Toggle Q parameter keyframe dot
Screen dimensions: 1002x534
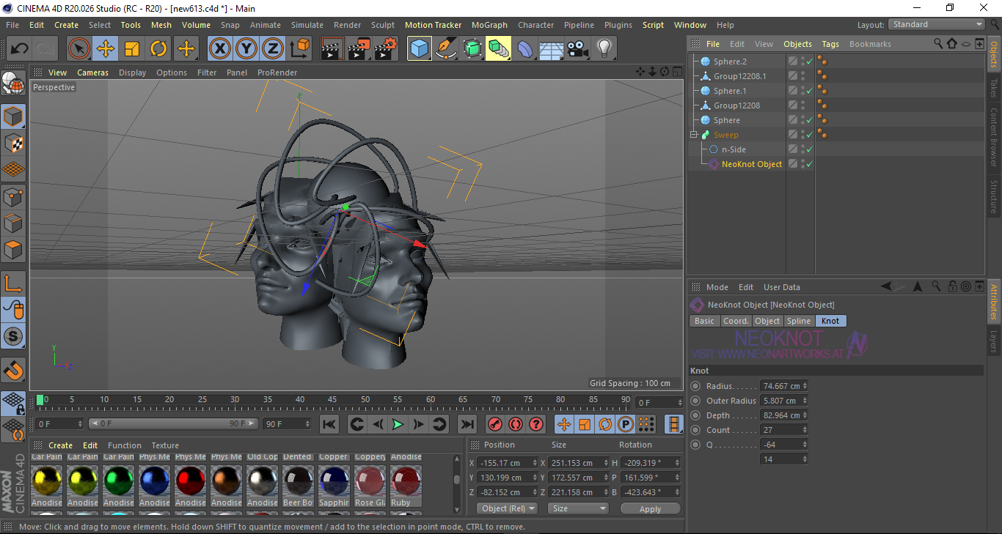coord(695,445)
